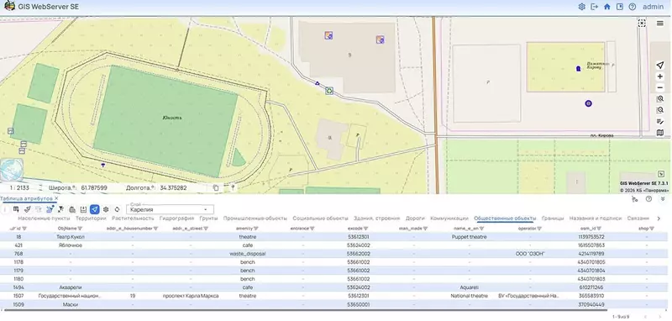Image resolution: width=672 pixels, height=321 pixels.
Task: Select the lower area magnifier tool
Action: 660,110
